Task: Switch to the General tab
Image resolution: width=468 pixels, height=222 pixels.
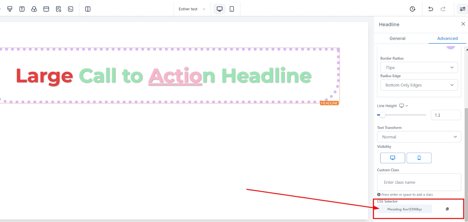Action: point(397,38)
